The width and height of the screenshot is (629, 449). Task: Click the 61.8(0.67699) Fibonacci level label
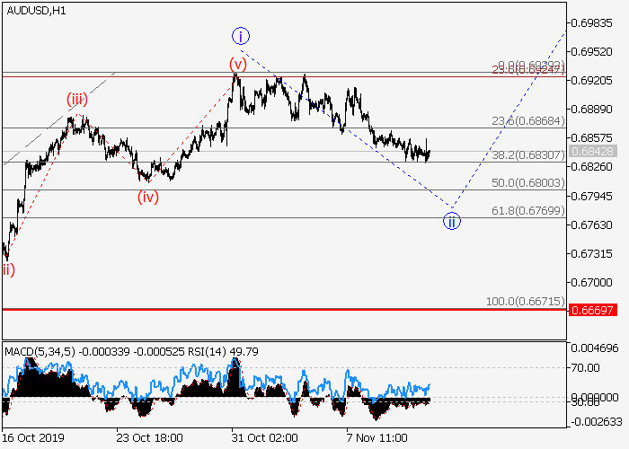click(528, 210)
